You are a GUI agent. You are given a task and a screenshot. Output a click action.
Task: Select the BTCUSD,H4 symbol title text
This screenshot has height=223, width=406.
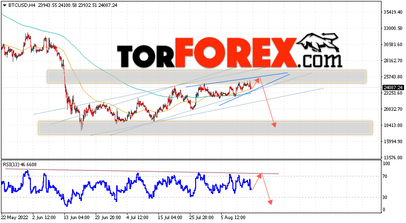(22, 5)
